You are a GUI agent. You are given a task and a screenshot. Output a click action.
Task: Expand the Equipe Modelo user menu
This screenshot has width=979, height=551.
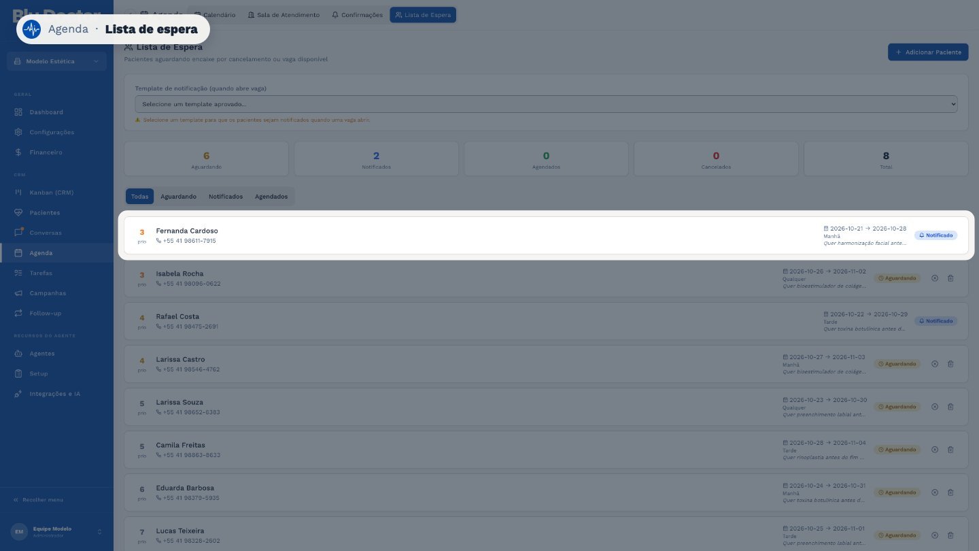tap(56, 531)
